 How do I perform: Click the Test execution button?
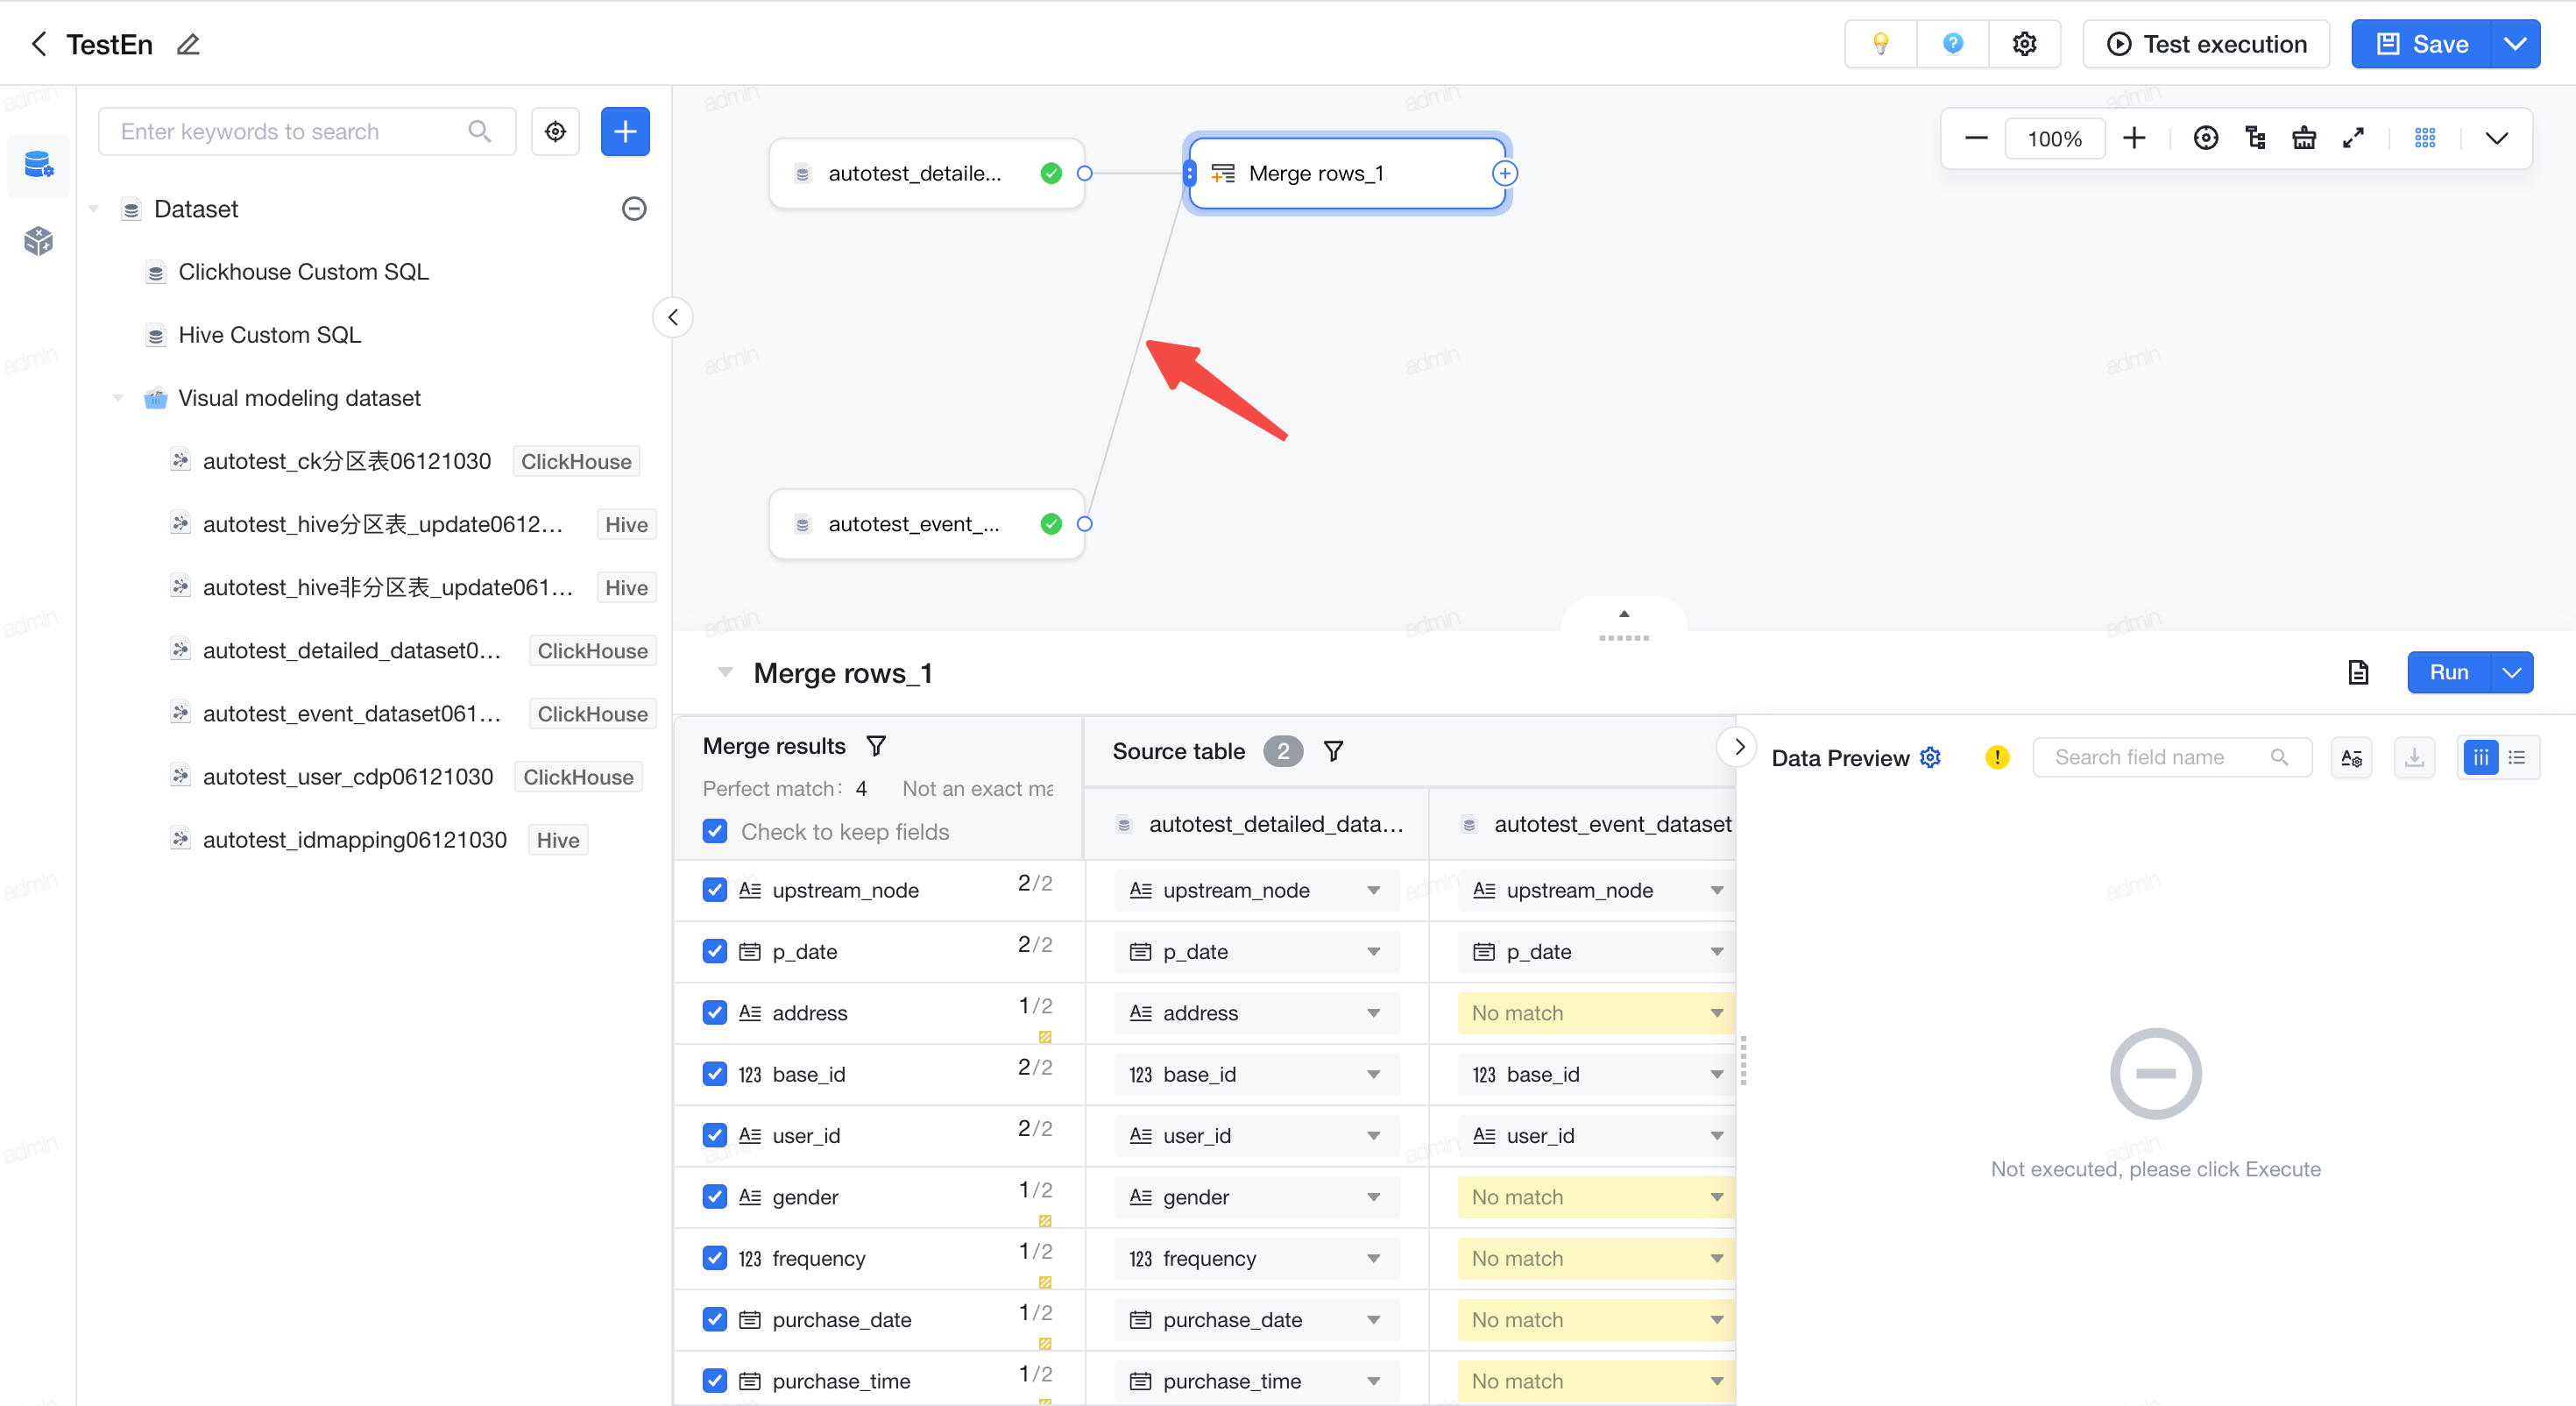[x=2205, y=44]
